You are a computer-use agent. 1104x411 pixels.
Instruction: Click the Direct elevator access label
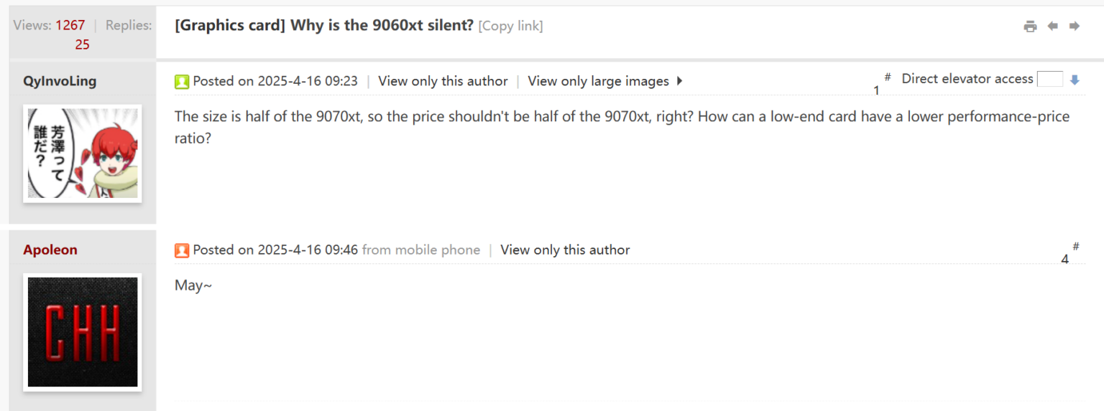click(x=967, y=79)
